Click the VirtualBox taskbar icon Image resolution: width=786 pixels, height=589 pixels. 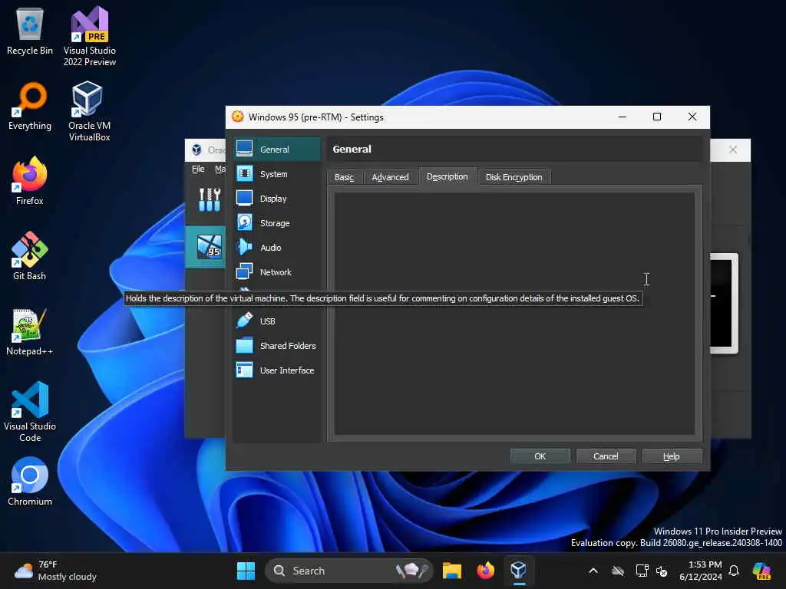[x=519, y=571]
